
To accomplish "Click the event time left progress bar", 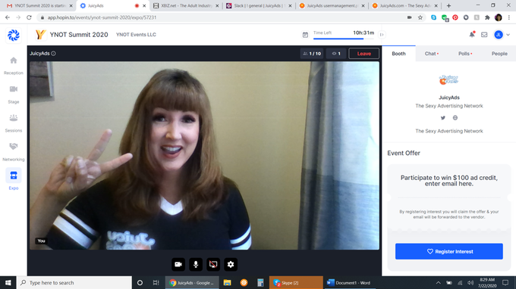I will (x=344, y=39).
